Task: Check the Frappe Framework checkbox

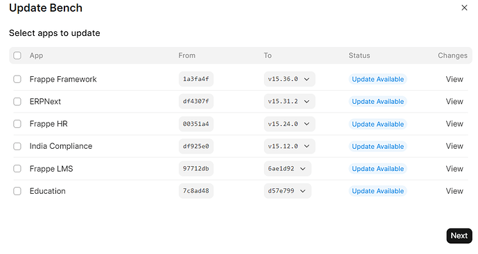Action: click(x=17, y=79)
